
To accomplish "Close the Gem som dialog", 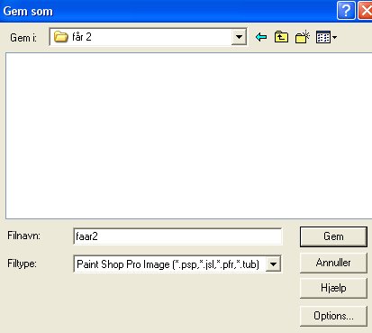I will [x=366, y=11].
